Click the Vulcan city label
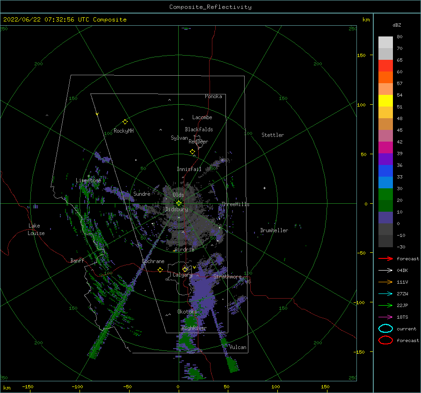The width and height of the screenshot is (421, 393). click(x=238, y=347)
